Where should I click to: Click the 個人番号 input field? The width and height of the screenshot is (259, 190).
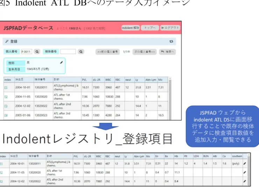tap(27, 52)
